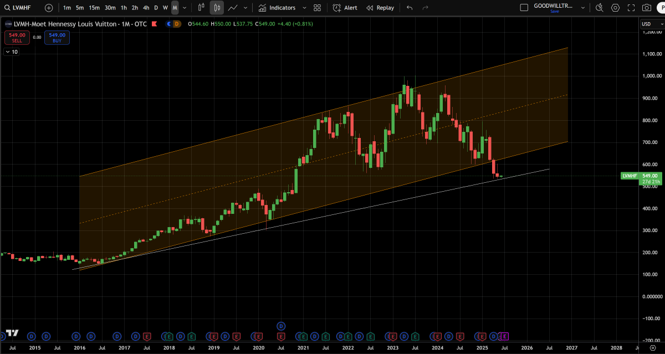Select the Bars chart style icon
Image resolution: width=665 pixels, height=354 pixels.
(x=201, y=8)
